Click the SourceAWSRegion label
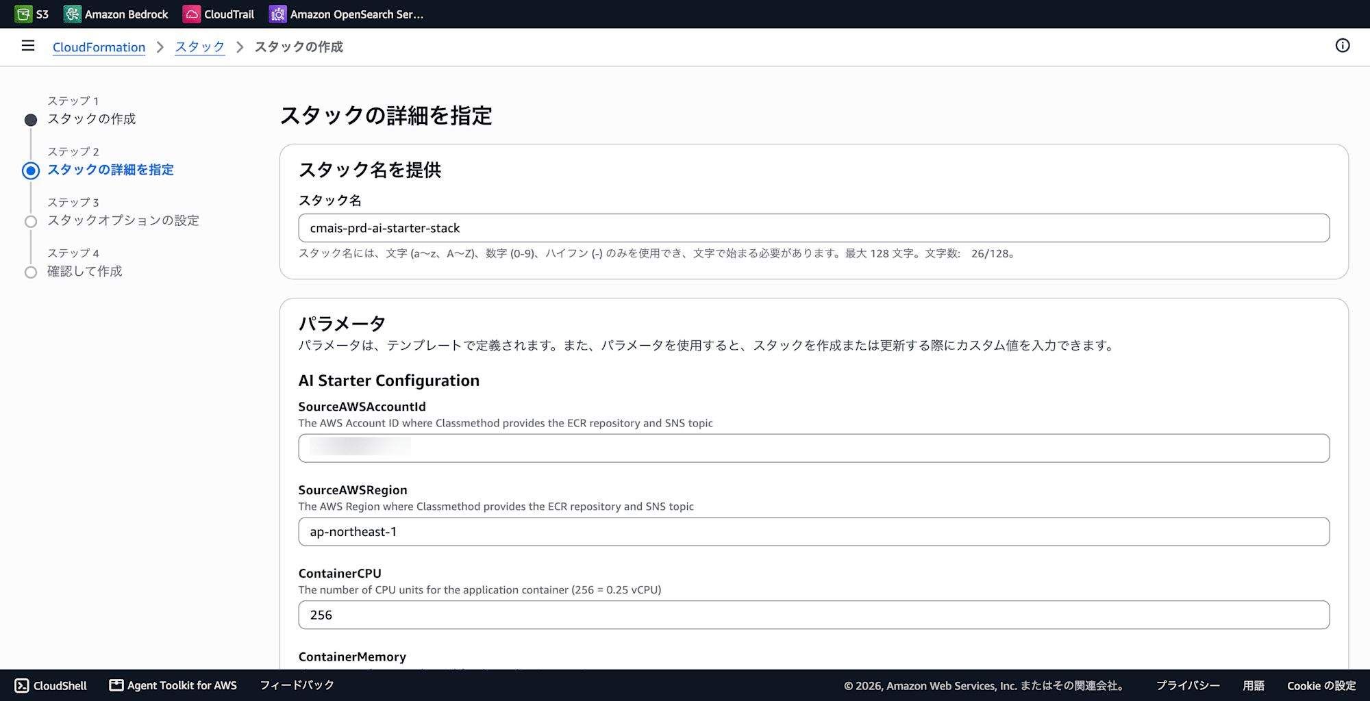 click(x=353, y=490)
